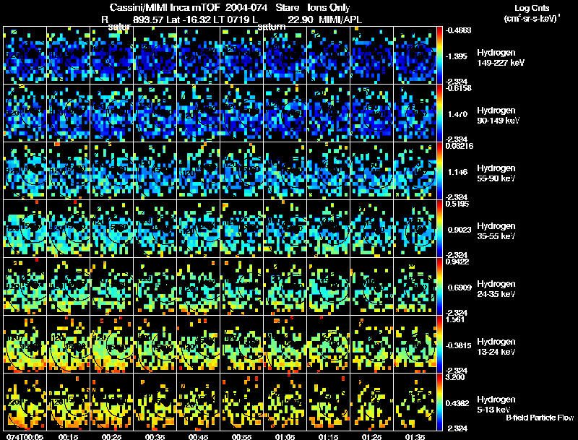Click the 'Hydrogen 149-227 keV' row label
Viewport: 578px width, 440px height.
point(500,58)
